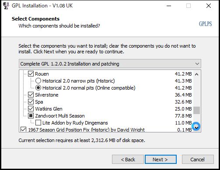Disable the Watkins Glen component
The image size is (220, 170).
pos(31,109)
